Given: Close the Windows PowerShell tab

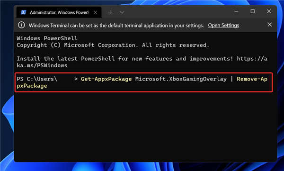Looking at the screenshot, I should (95, 12).
